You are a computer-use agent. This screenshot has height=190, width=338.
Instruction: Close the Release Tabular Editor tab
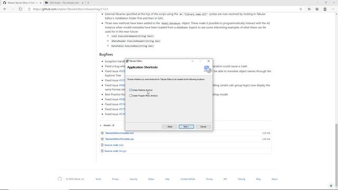pyautogui.click(x=40, y=3)
